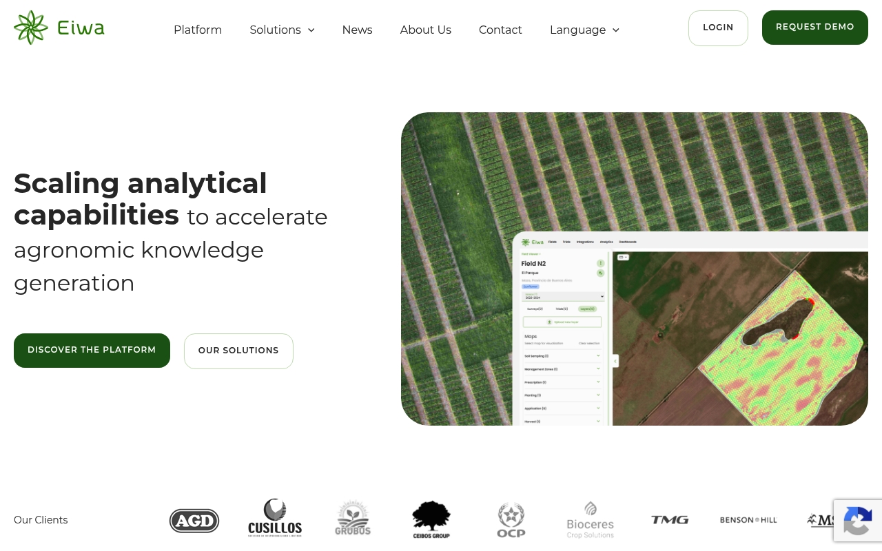Open the Our Solutions button
This screenshot has width=882, height=551.
pos(238,351)
